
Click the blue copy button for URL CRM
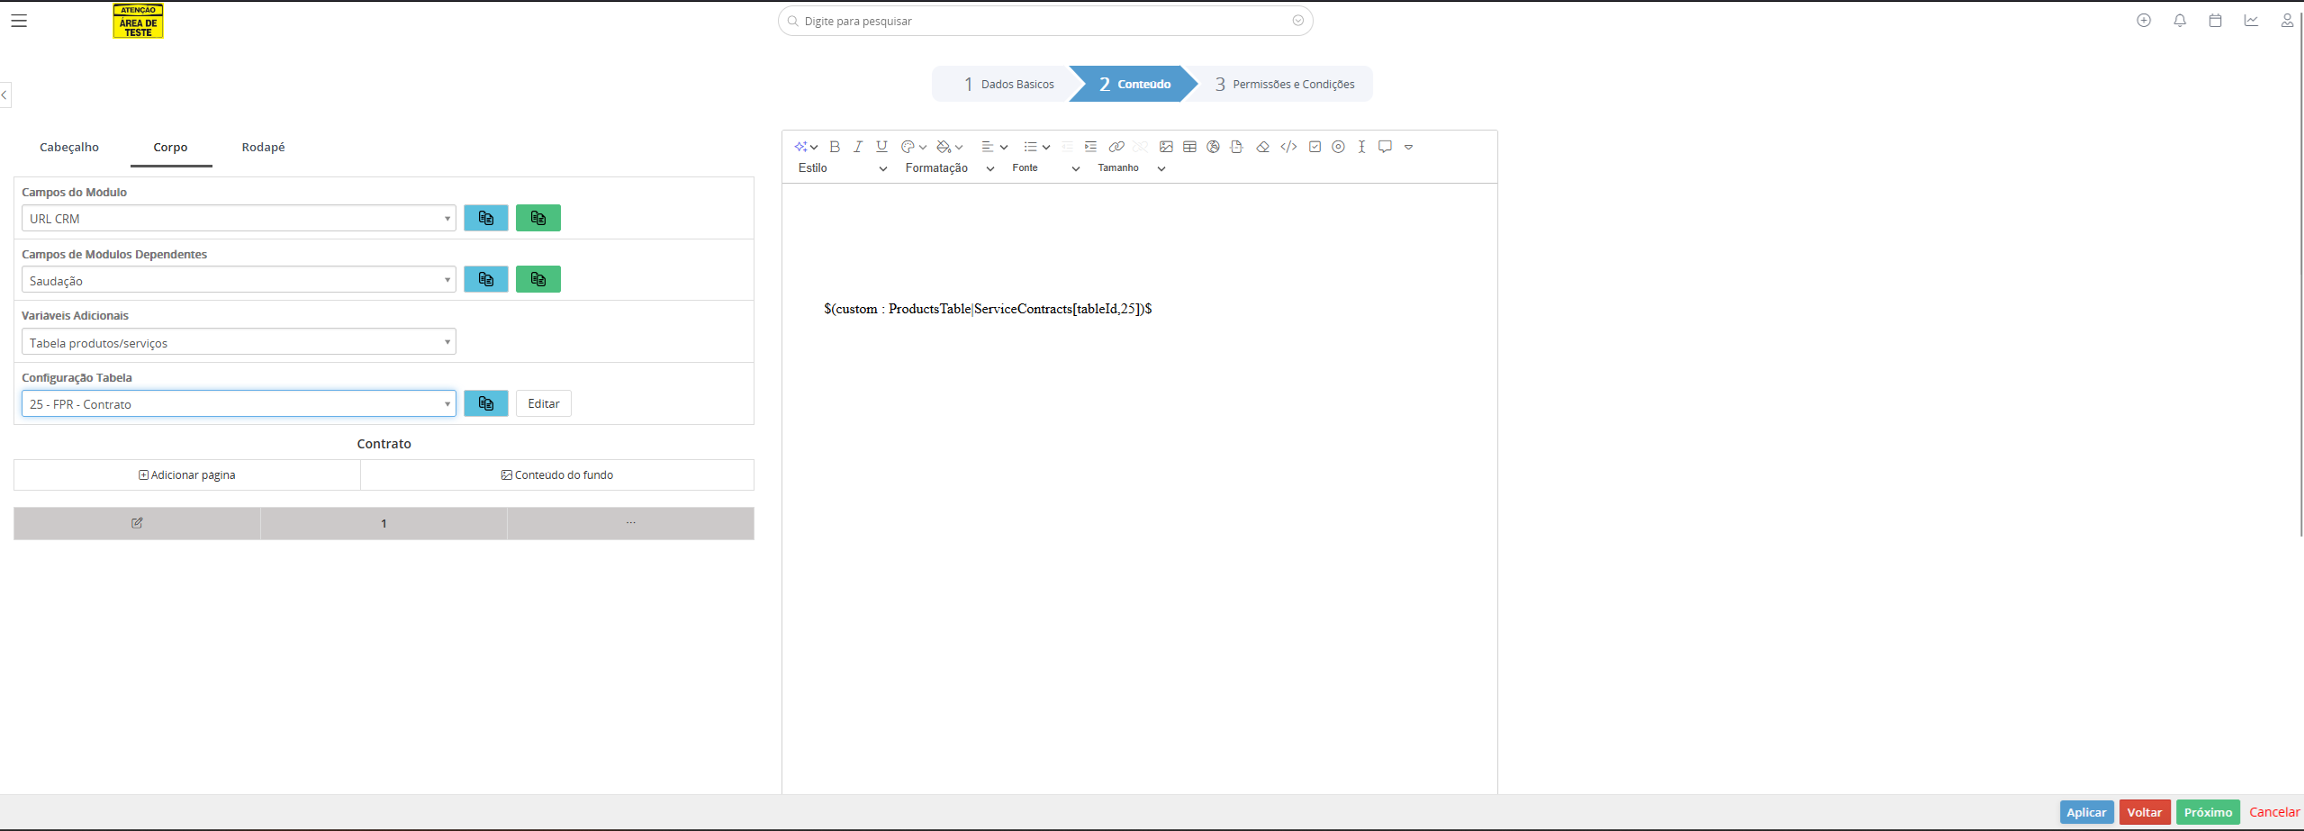[x=486, y=218]
